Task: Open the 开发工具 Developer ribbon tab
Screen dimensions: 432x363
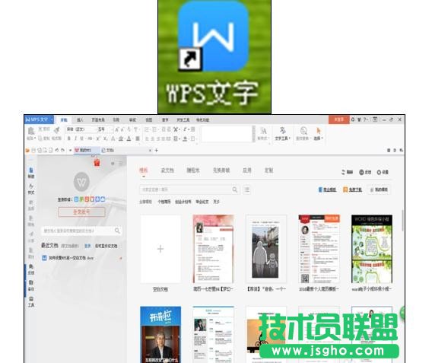Action: [x=183, y=120]
